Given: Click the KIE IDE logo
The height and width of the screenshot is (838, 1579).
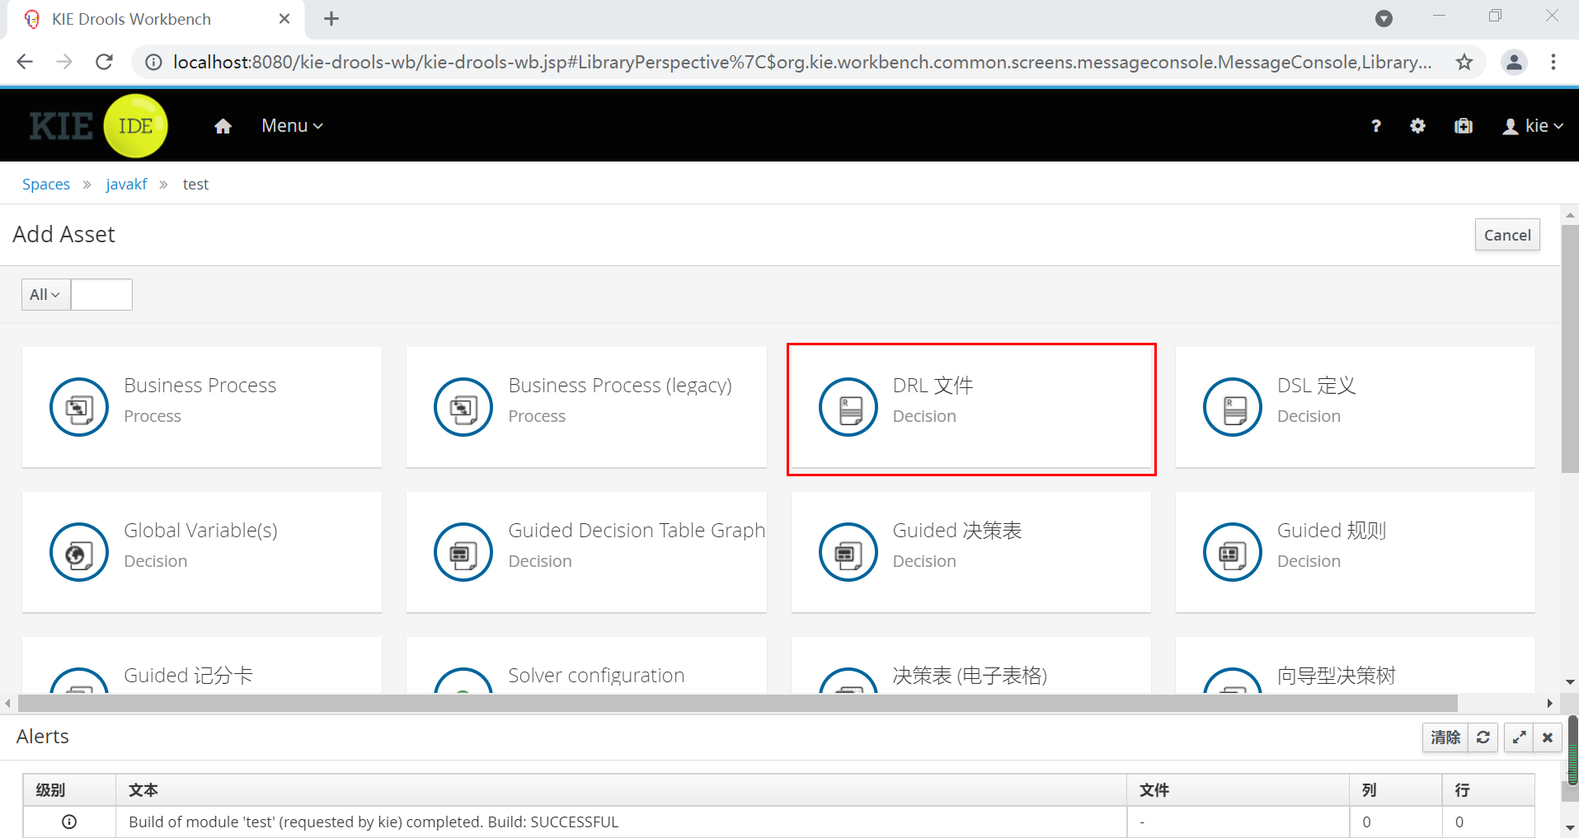Looking at the screenshot, I should tap(98, 126).
